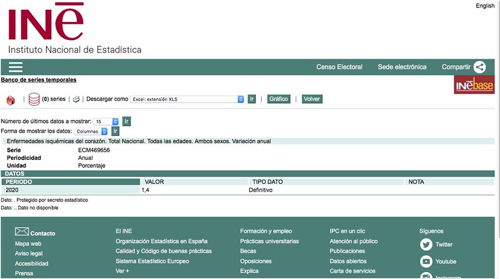Click Ir button next to download format

[x=252, y=99]
